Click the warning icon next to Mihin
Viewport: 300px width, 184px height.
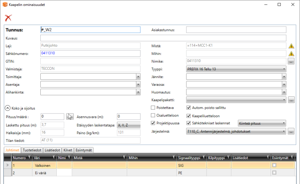(291, 53)
